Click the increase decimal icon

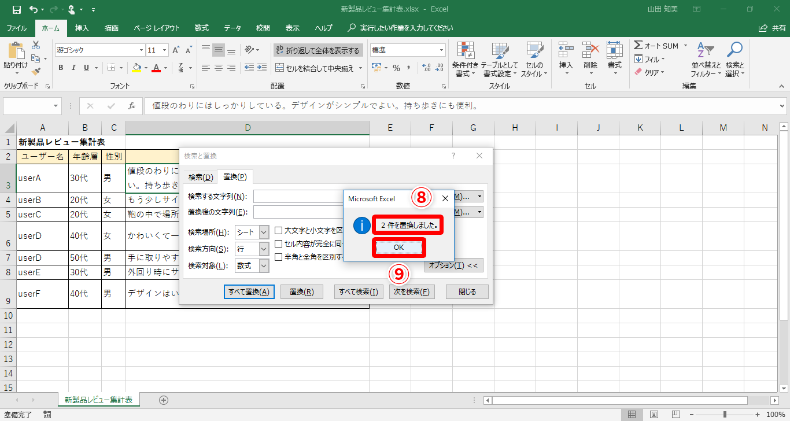coord(426,68)
